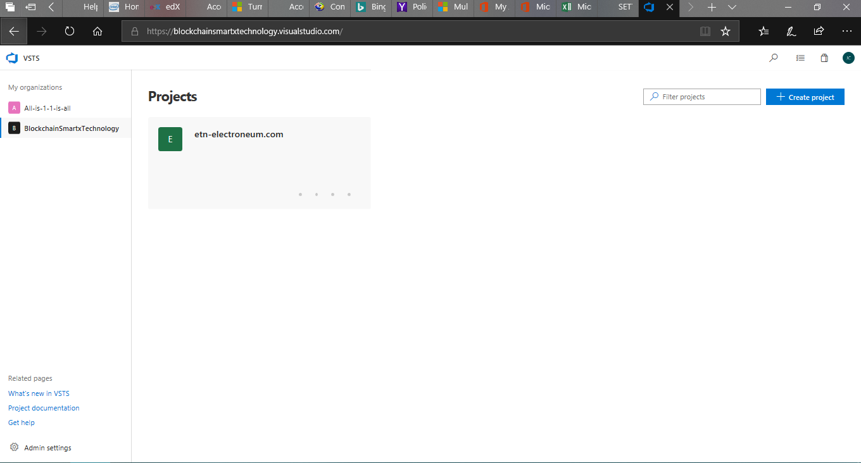Image resolution: width=861 pixels, height=463 pixels.
Task: Set these tabs aside
Action: [x=30, y=7]
